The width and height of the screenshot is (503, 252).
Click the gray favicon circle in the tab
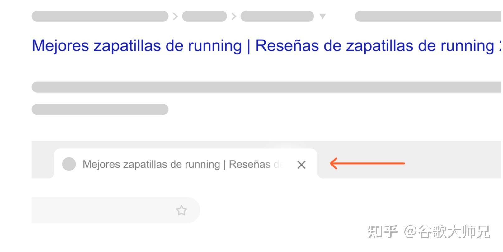[69, 164]
